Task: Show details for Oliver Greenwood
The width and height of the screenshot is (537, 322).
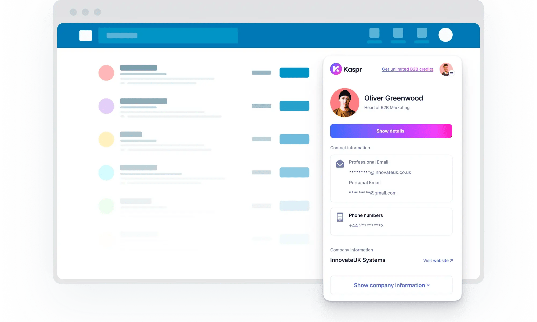Action: click(390, 131)
